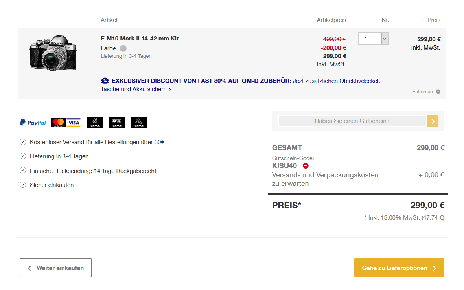The height and width of the screenshot is (290, 464).
Task: Click the Mastercard logo
Action: (58, 123)
